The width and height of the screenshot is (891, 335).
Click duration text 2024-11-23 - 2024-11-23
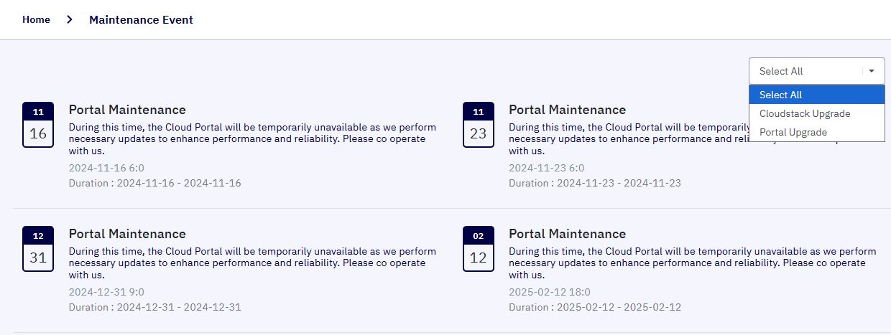tap(619, 183)
